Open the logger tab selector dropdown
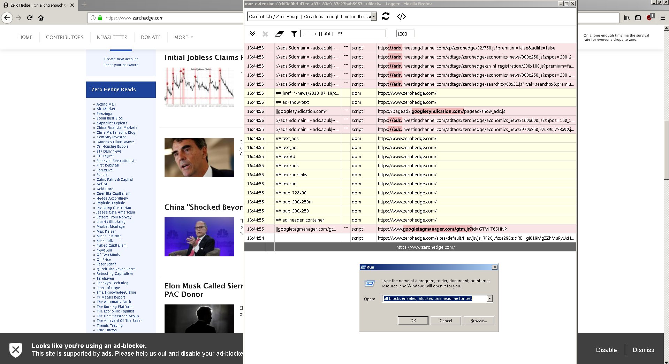Viewport: 669px width, 364px height. pyautogui.click(x=374, y=16)
